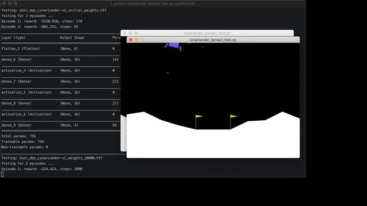
Task: Click the "activation_4 (Activation)" layer row
Action: coord(27,70)
